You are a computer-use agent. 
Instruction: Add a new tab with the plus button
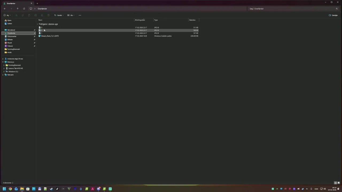[x=37, y=3]
